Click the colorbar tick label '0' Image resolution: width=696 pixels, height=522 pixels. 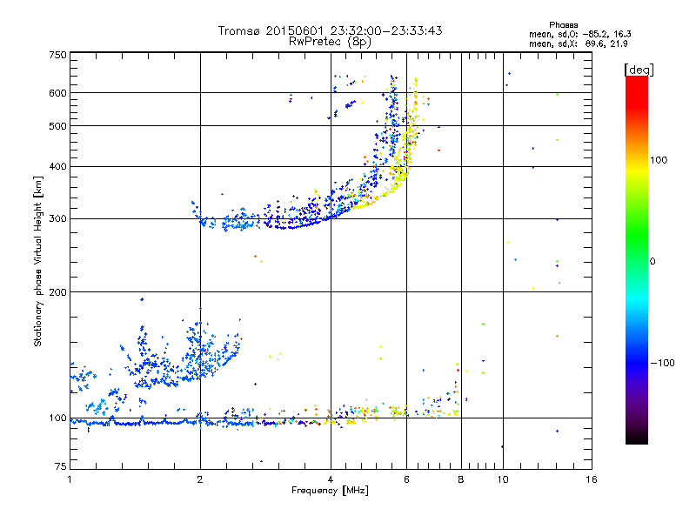click(x=652, y=262)
